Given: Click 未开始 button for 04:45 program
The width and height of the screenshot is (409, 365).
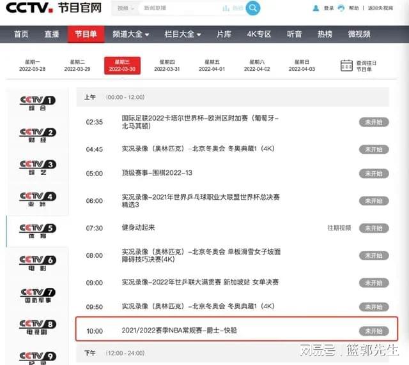Looking at the screenshot, I should (374, 149).
